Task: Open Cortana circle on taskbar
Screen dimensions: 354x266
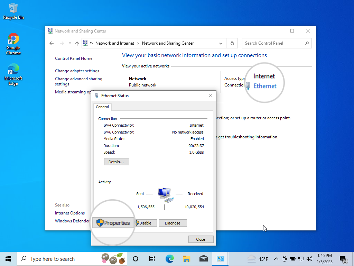Action: pyautogui.click(x=136, y=259)
